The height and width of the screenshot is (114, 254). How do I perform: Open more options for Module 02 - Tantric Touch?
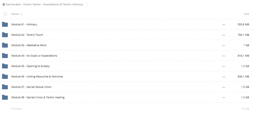click(x=224, y=35)
